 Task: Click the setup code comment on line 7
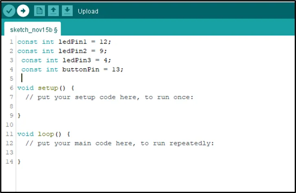click(110, 97)
